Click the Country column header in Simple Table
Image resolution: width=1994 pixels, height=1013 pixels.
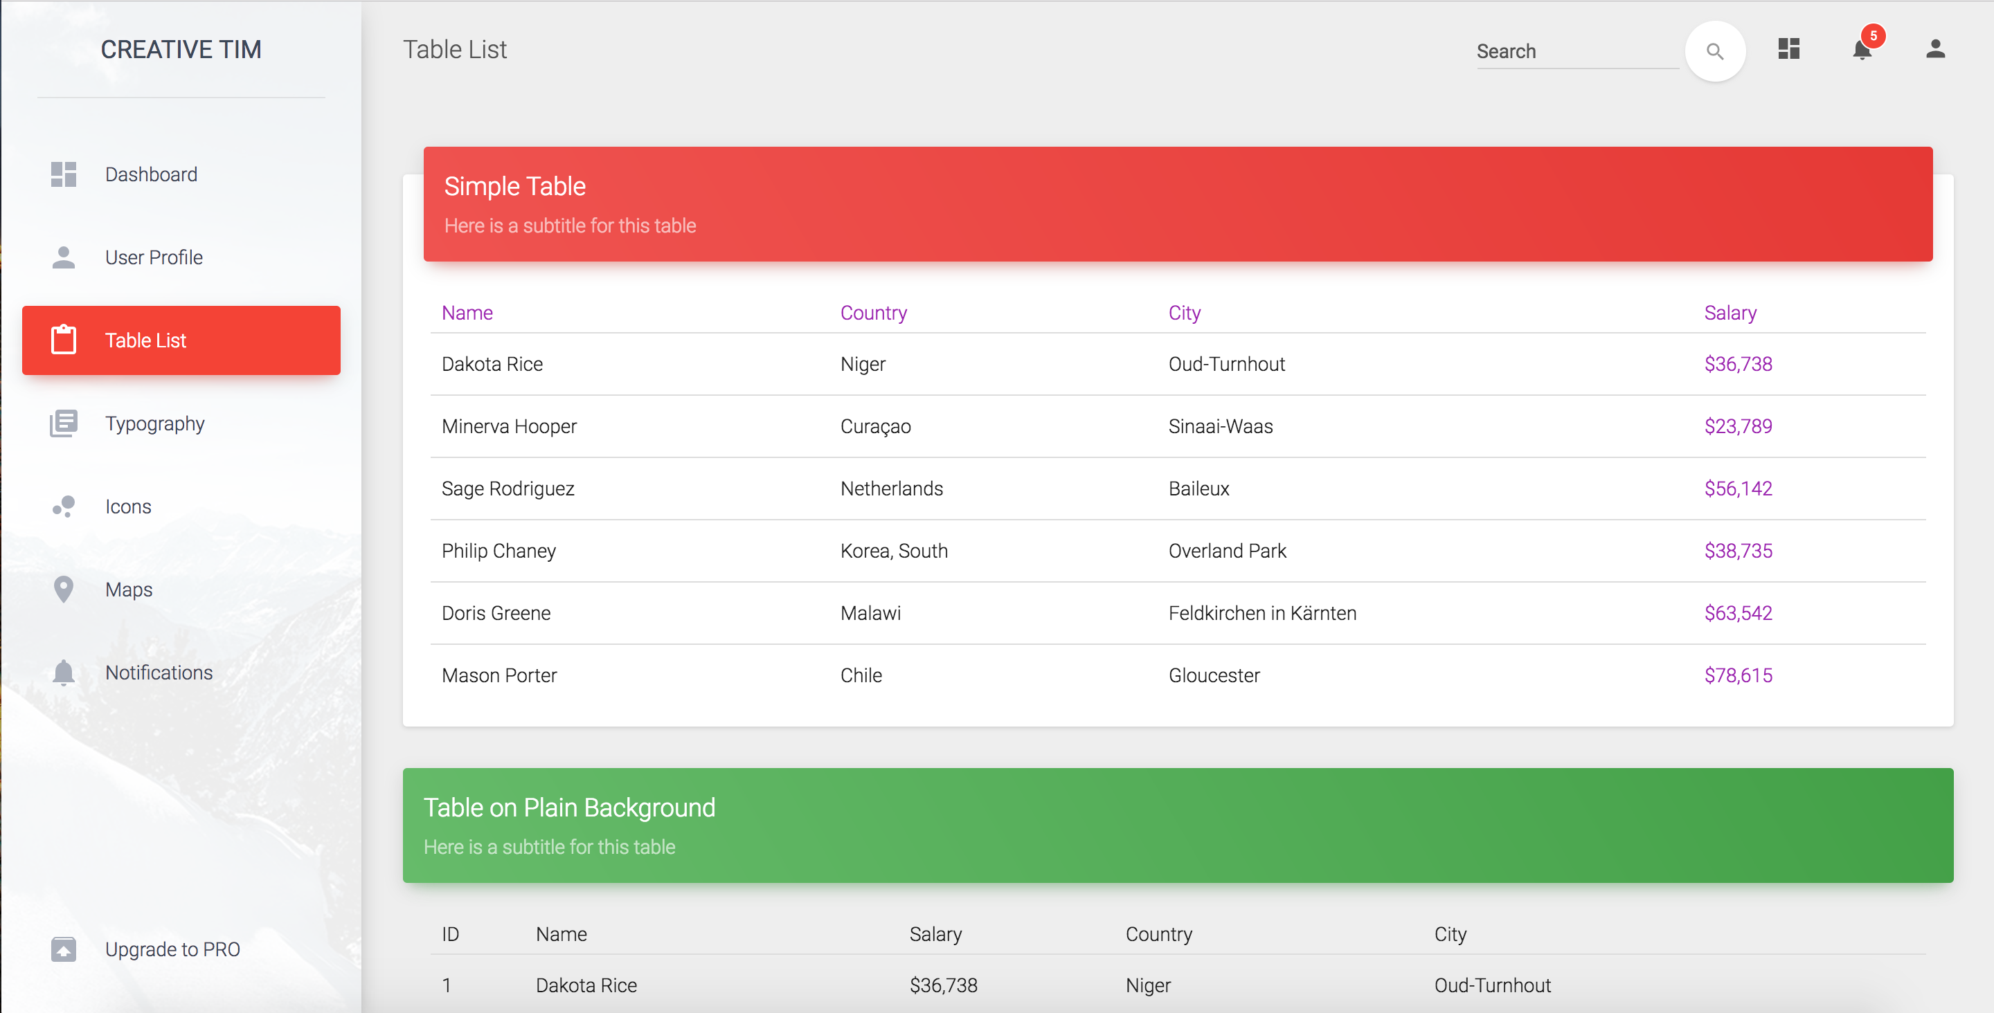point(873,313)
